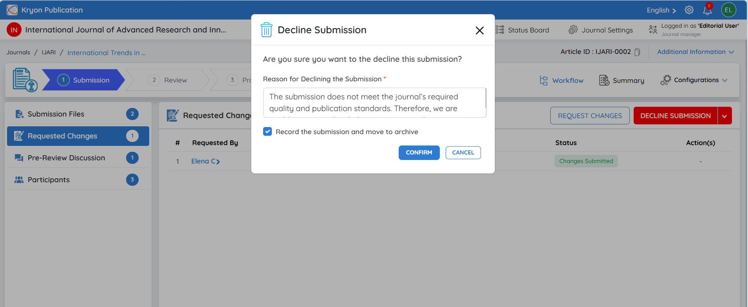Image resolution: width=748 pixels, height=307 pixels.
Task: Open Submission Files sidebar item
Action: [x=78, y=114]
